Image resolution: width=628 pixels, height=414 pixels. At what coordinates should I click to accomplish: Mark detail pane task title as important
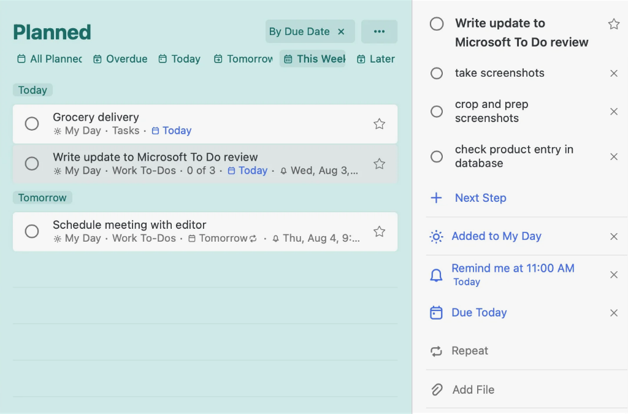pos(613,25)
